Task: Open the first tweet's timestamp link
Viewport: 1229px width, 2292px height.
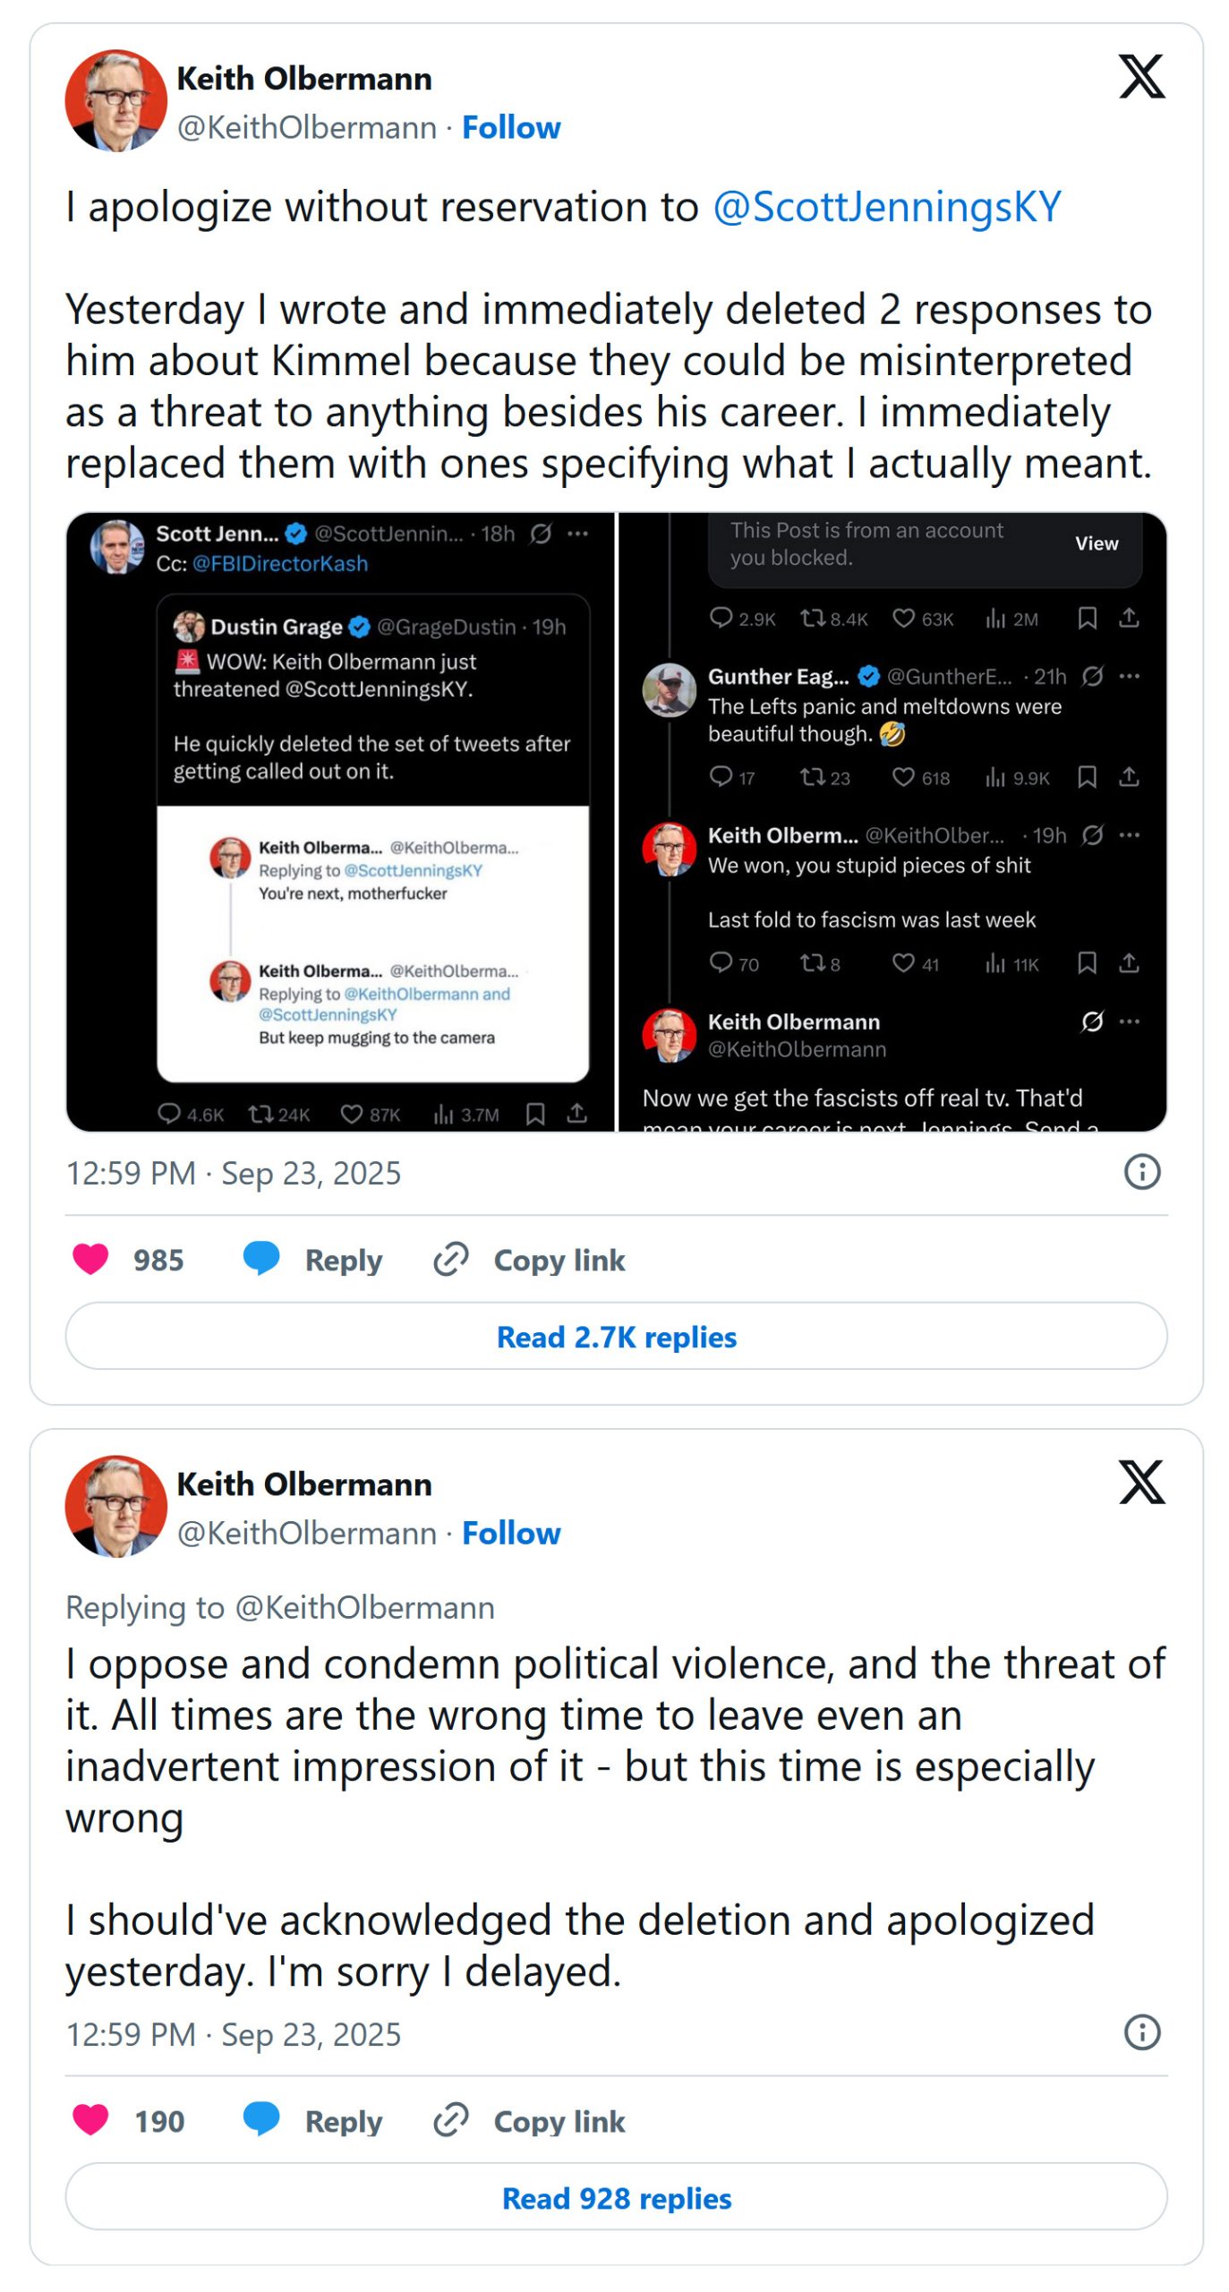Action: point(233,1172)
